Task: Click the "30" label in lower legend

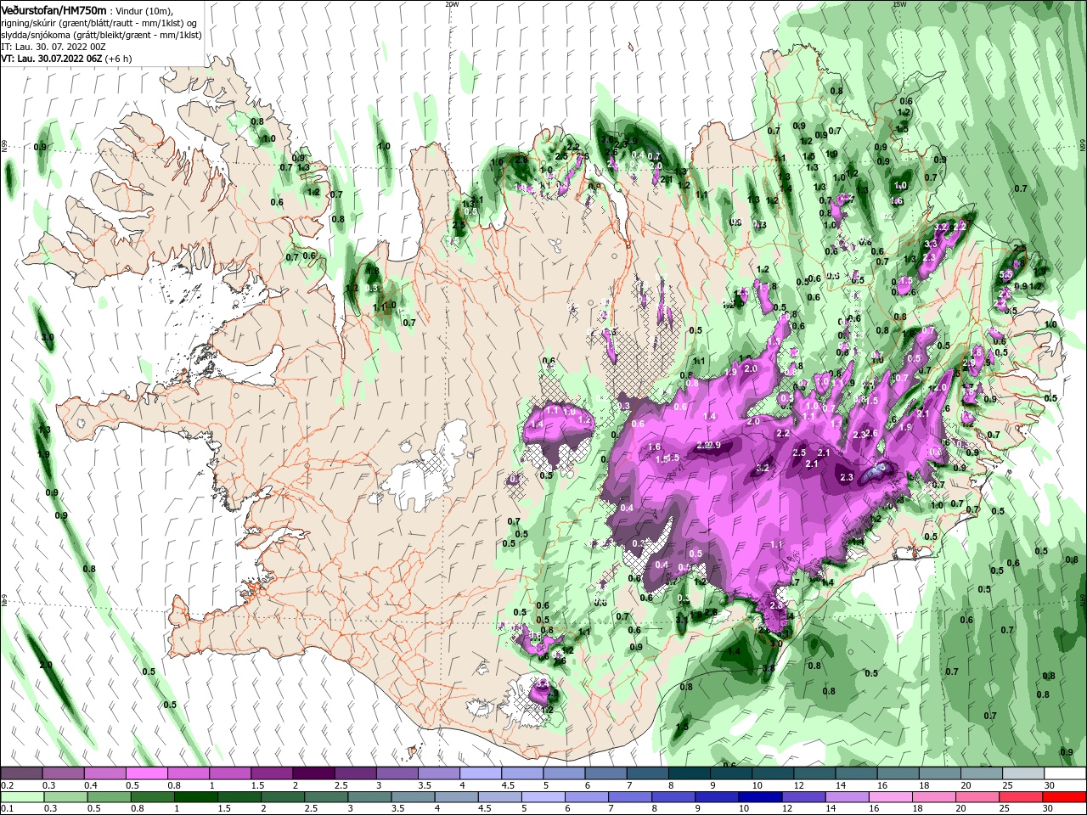Action: point(1050,809)
